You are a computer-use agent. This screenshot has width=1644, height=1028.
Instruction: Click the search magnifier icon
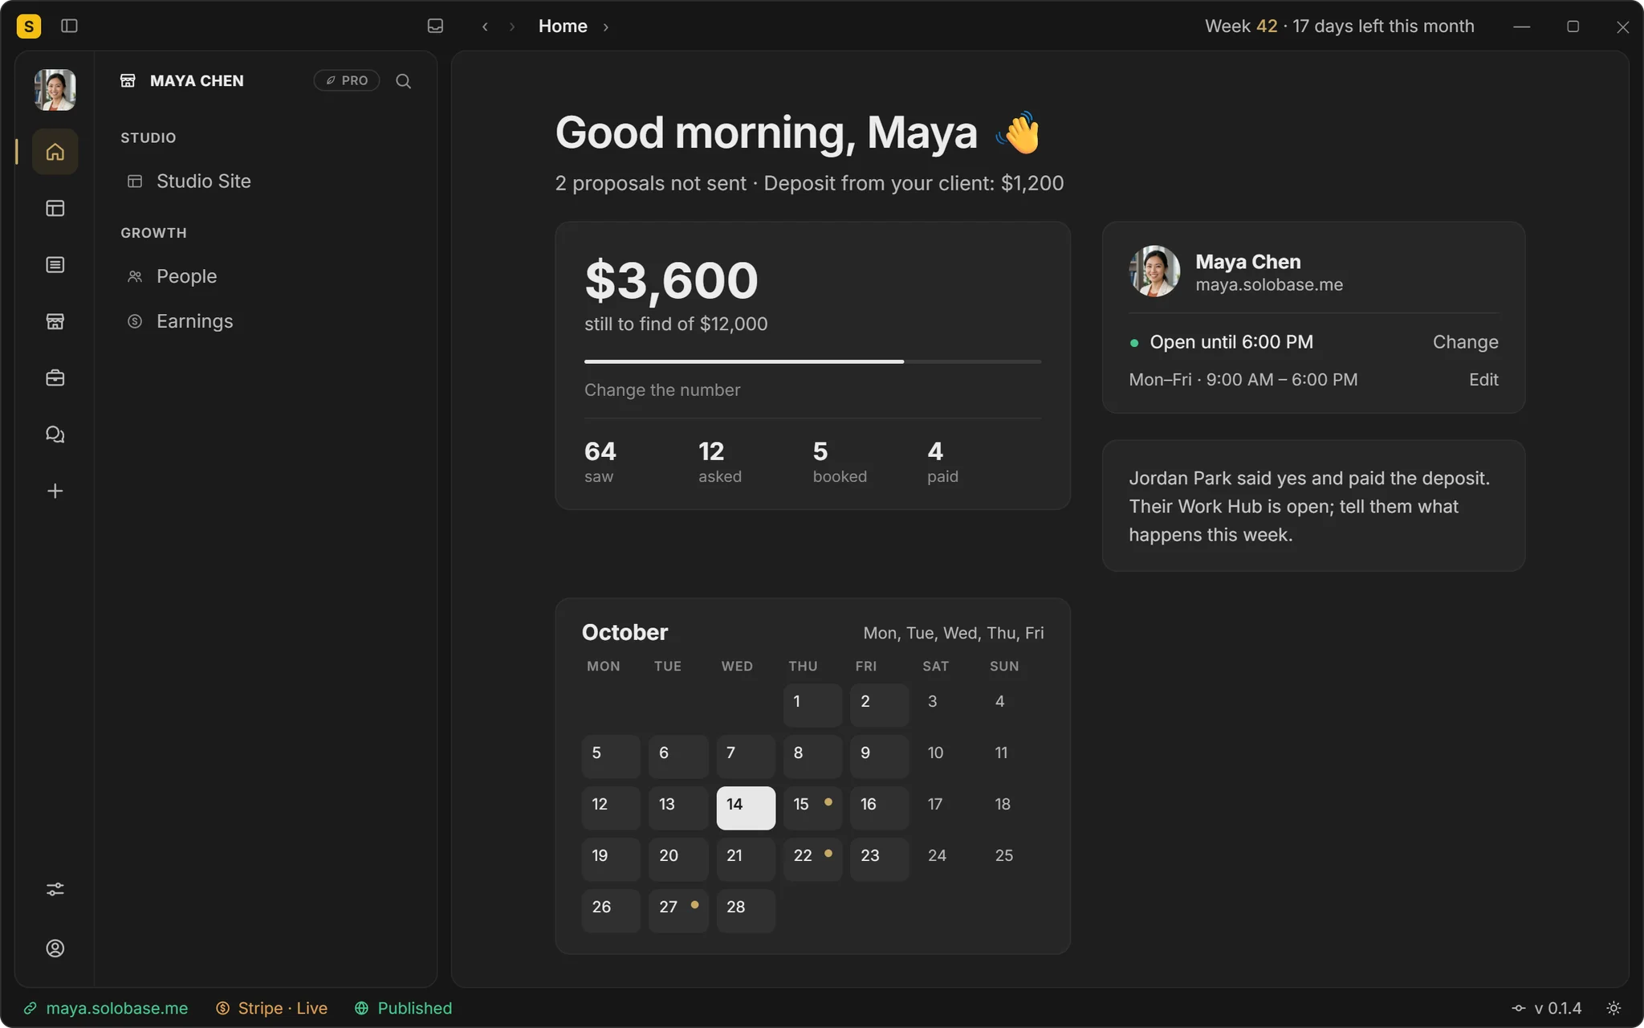click(x=403, y=80)
